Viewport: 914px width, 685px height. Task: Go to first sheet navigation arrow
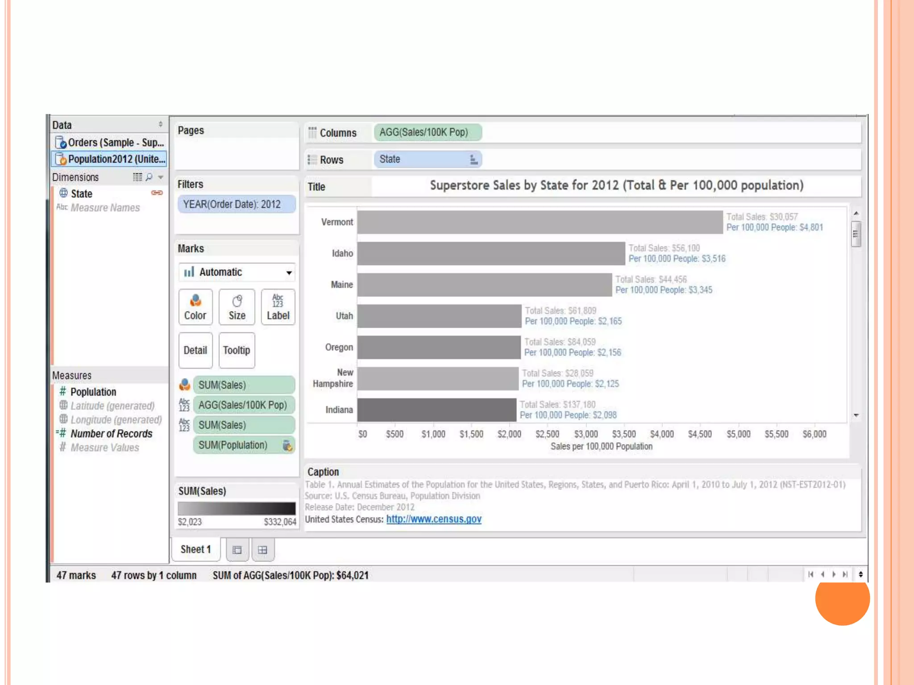coord(811,574)
